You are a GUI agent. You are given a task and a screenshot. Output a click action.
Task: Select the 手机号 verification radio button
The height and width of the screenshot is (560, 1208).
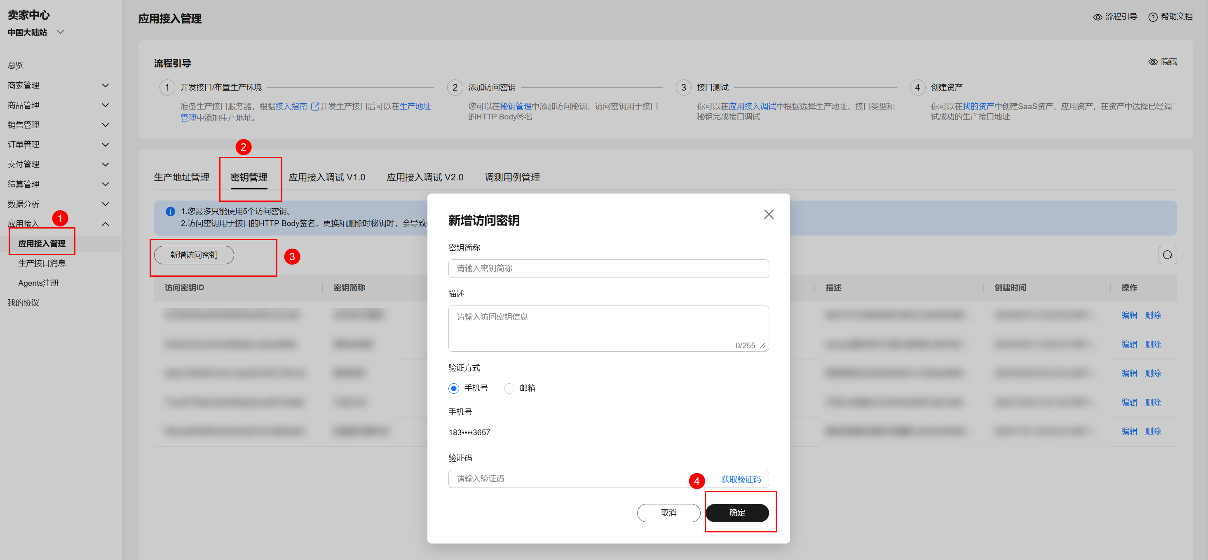453,388
